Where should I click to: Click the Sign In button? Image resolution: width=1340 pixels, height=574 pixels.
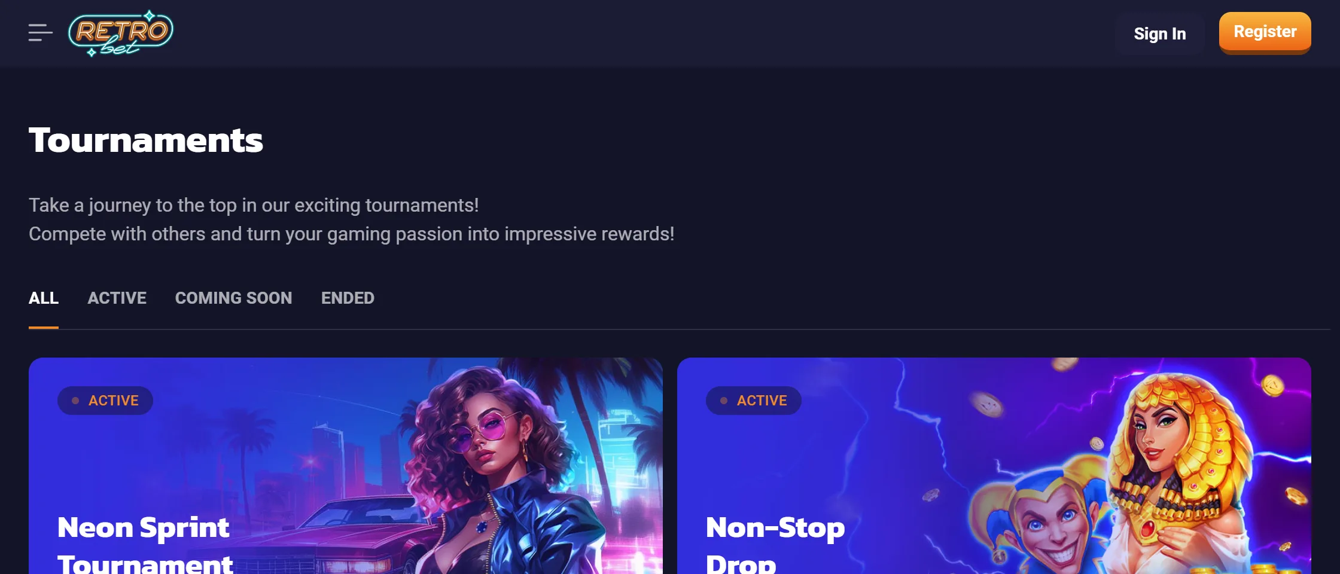[x=1159, y=34]
